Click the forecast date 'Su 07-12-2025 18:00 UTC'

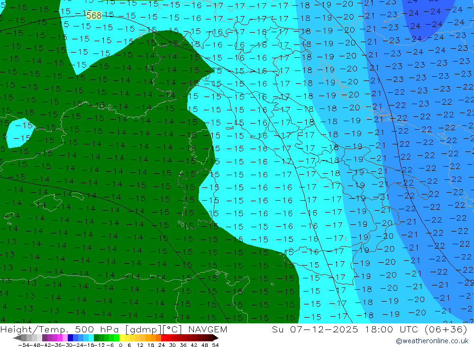pyautogui.click(x=346, y=329)
